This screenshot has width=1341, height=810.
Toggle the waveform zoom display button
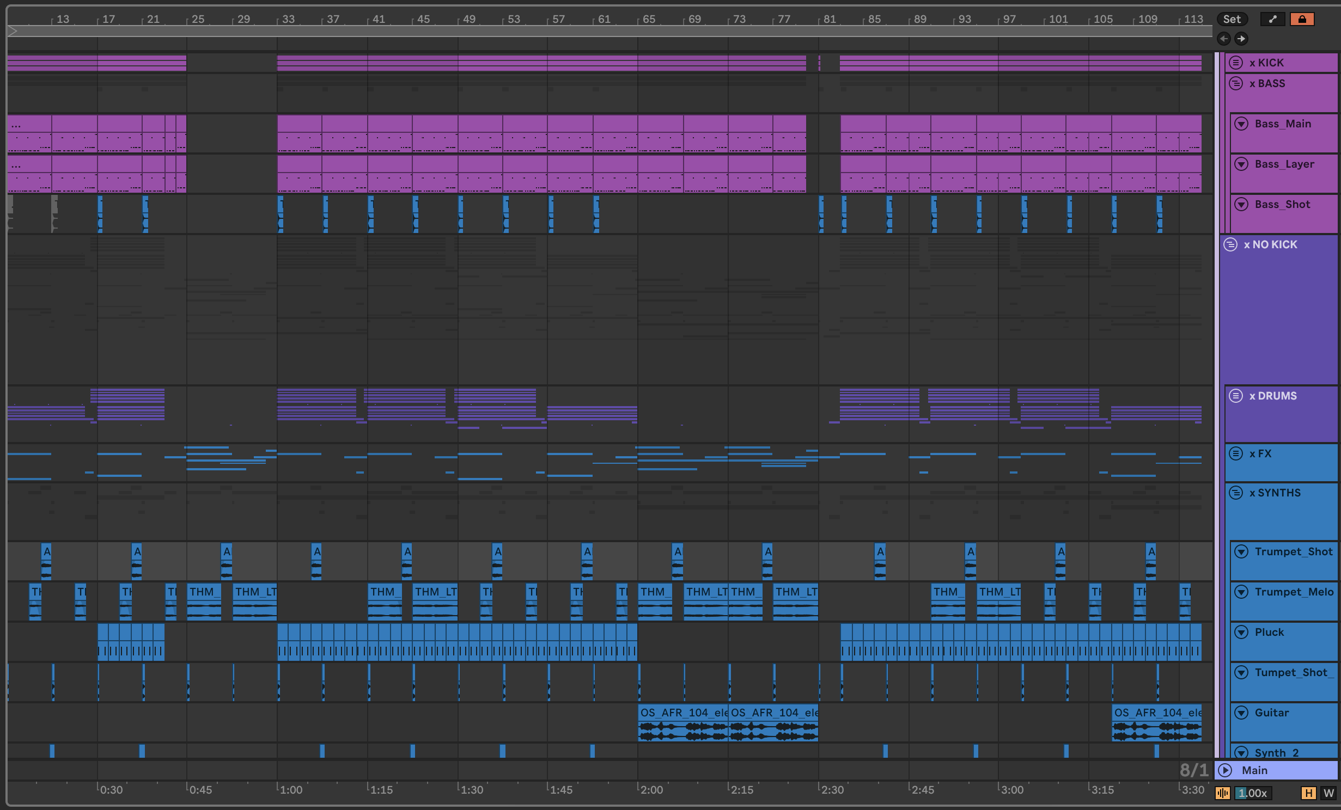(1222, 793)
